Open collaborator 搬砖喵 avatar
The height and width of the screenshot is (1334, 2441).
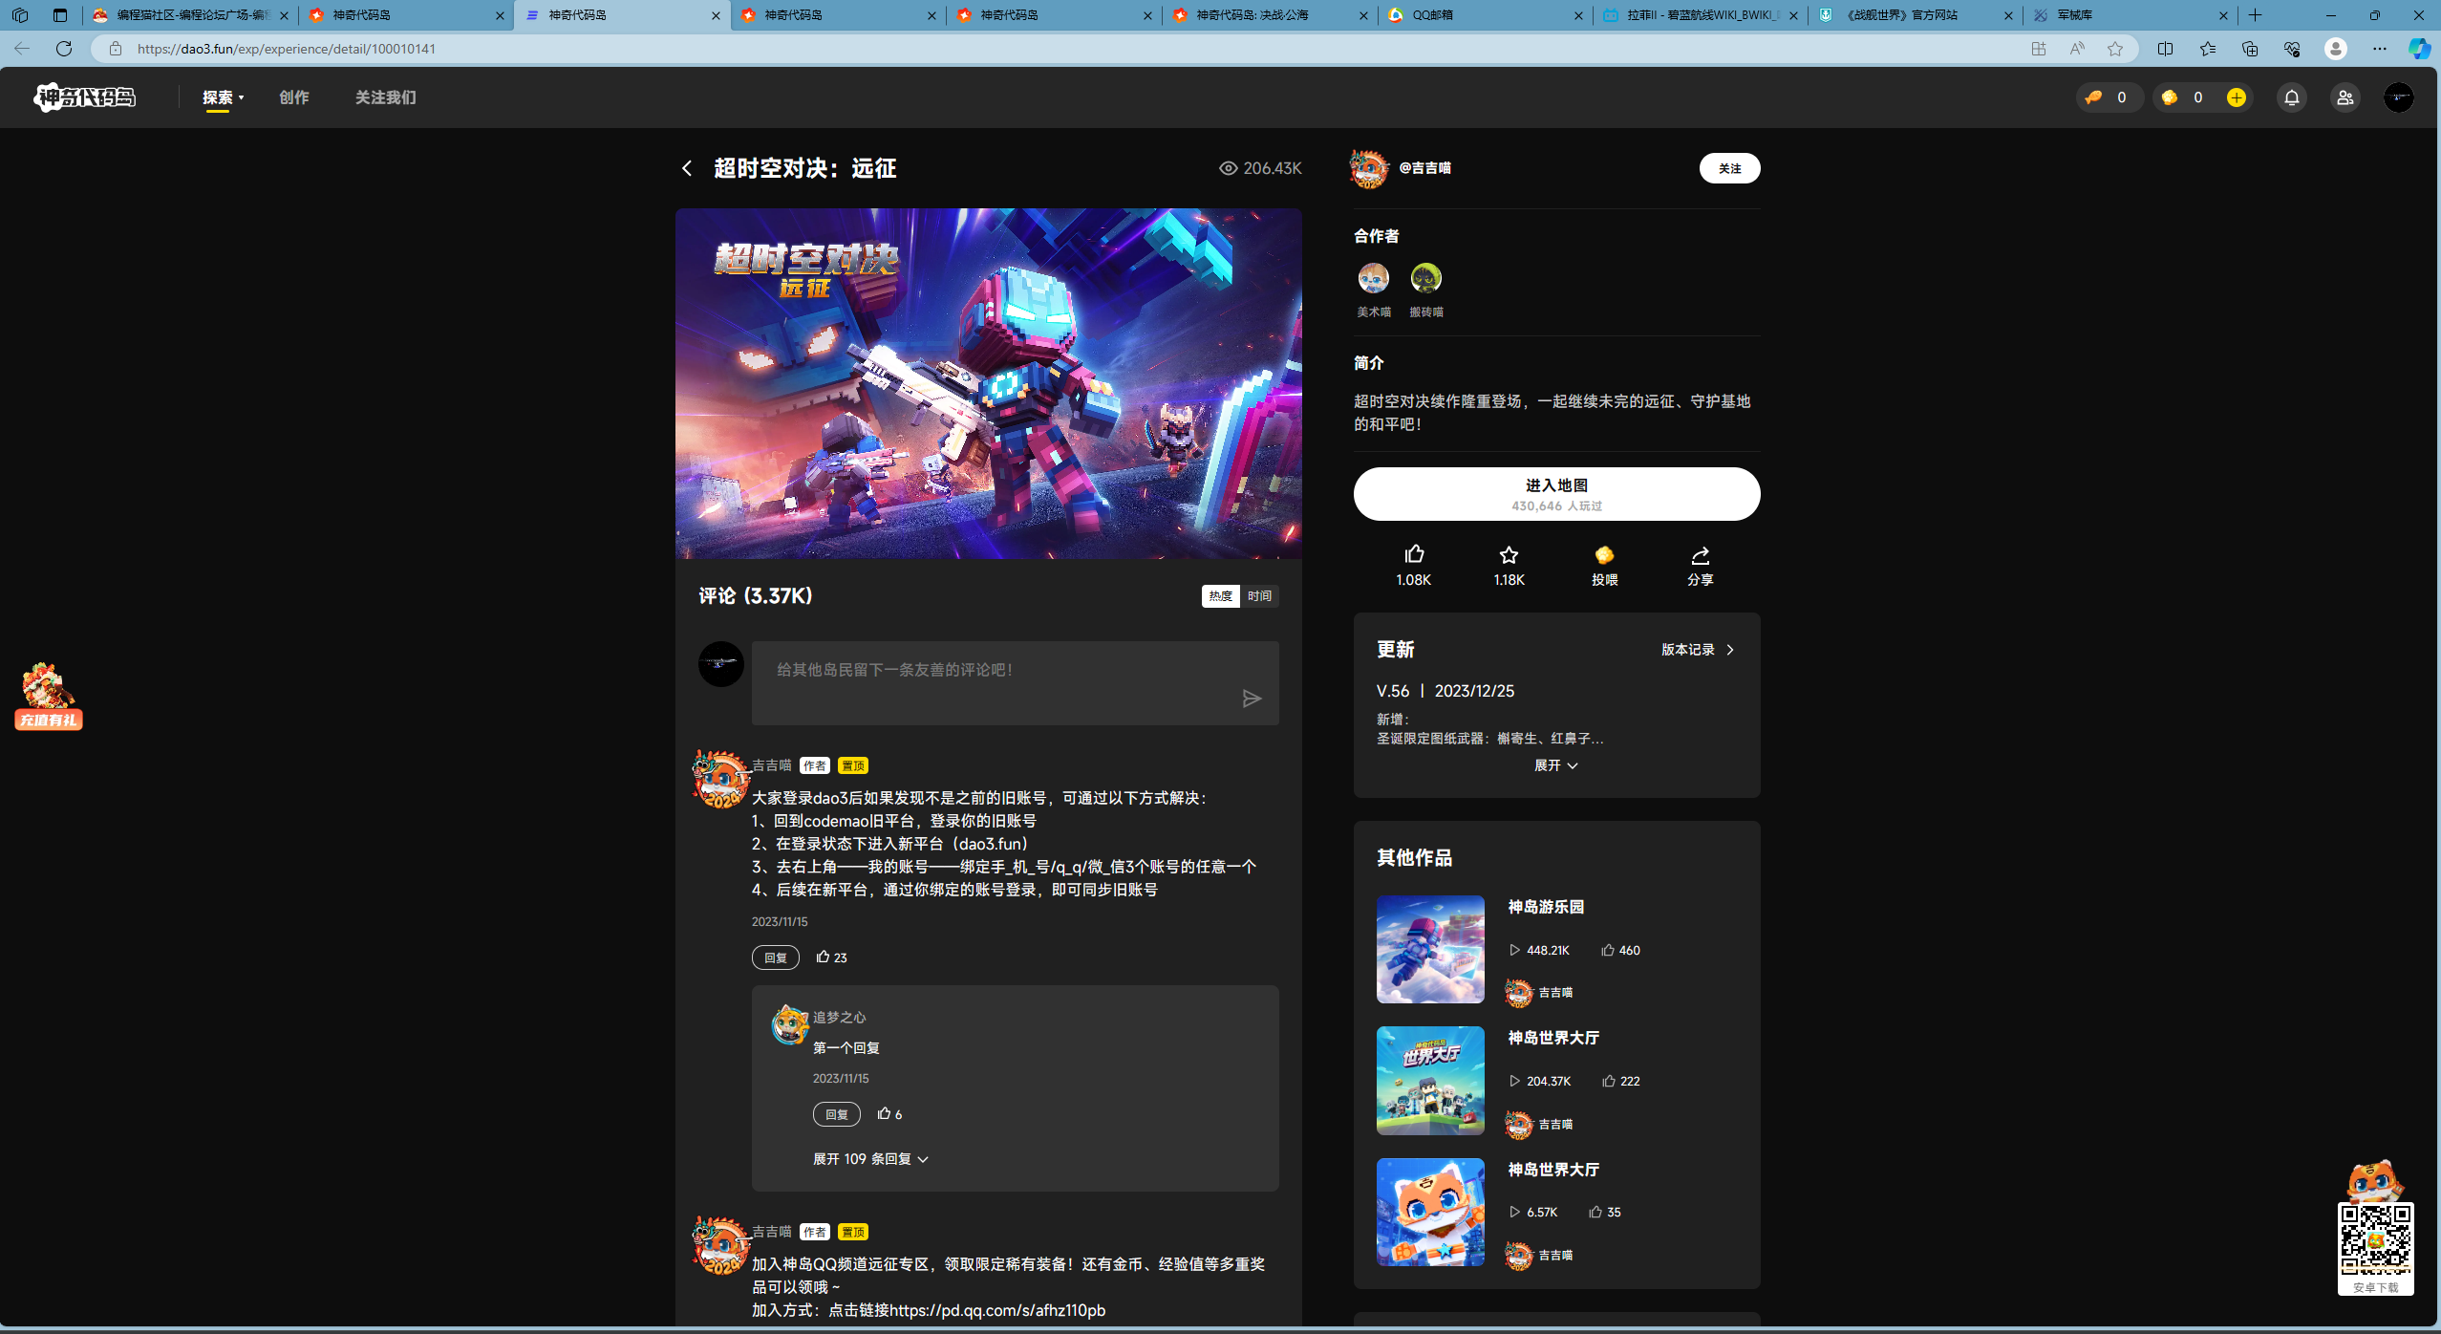(x=1425, y=278)
